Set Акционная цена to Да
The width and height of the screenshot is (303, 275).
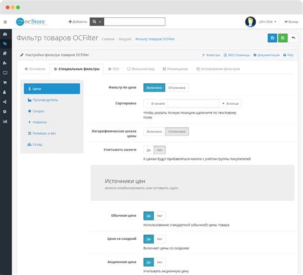coord(148,262)
